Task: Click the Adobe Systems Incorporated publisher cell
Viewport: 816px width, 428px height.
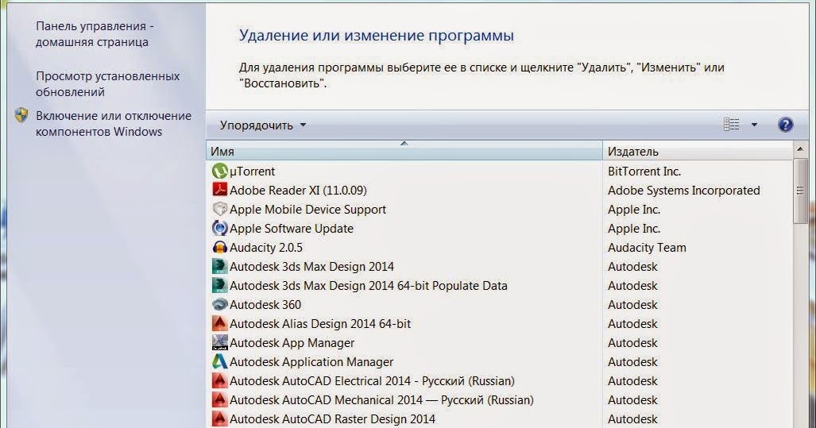Action: click(x=684, y=191)
